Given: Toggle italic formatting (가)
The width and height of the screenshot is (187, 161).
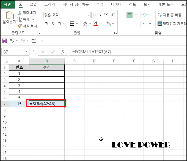Looking at the screenshot, I should [53, 23].
